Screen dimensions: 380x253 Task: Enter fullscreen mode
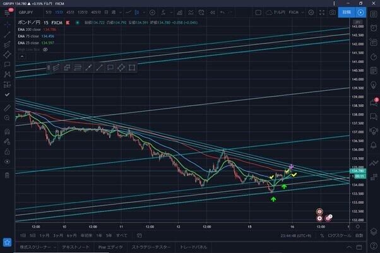coord(321,11)
